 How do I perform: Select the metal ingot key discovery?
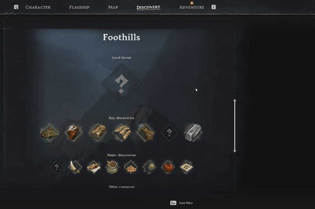click(x=193, y=132)
